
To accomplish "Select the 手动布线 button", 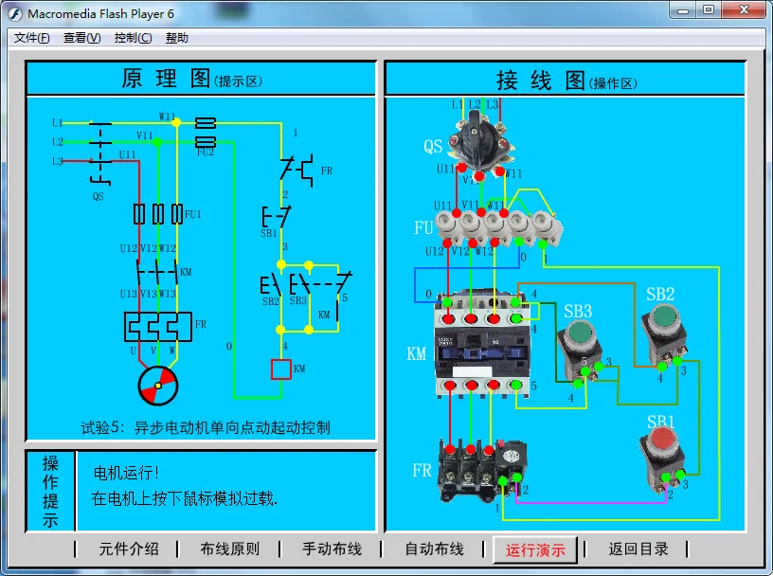I will [x=333, y=549].
